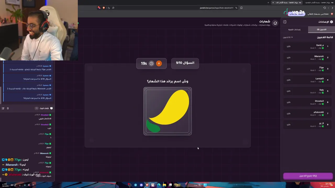The width and height of the screenshot is (335, 188).
Task: Remove all players with the purple button
Action: (x=308, y=176)
